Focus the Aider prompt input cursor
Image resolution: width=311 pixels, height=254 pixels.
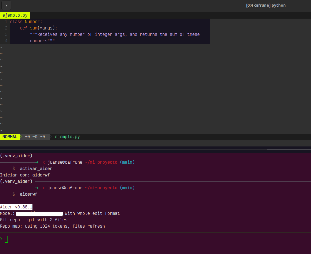(x=6, y=239)
